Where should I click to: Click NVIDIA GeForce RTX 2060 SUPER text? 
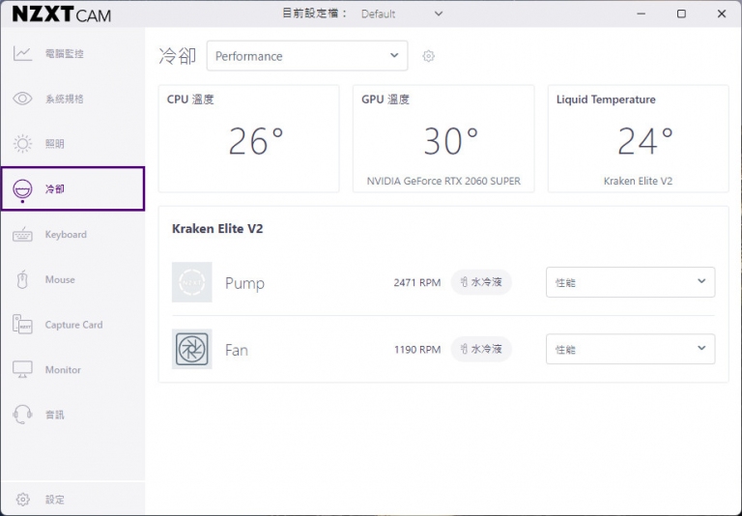click(x=443, y=181)
